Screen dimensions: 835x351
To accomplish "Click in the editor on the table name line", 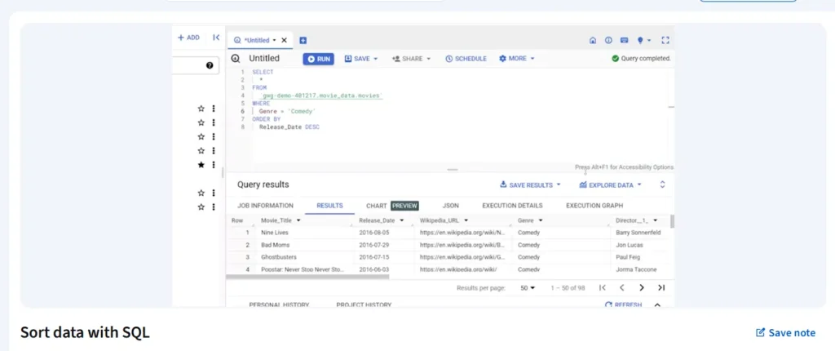I will [323, 96].
